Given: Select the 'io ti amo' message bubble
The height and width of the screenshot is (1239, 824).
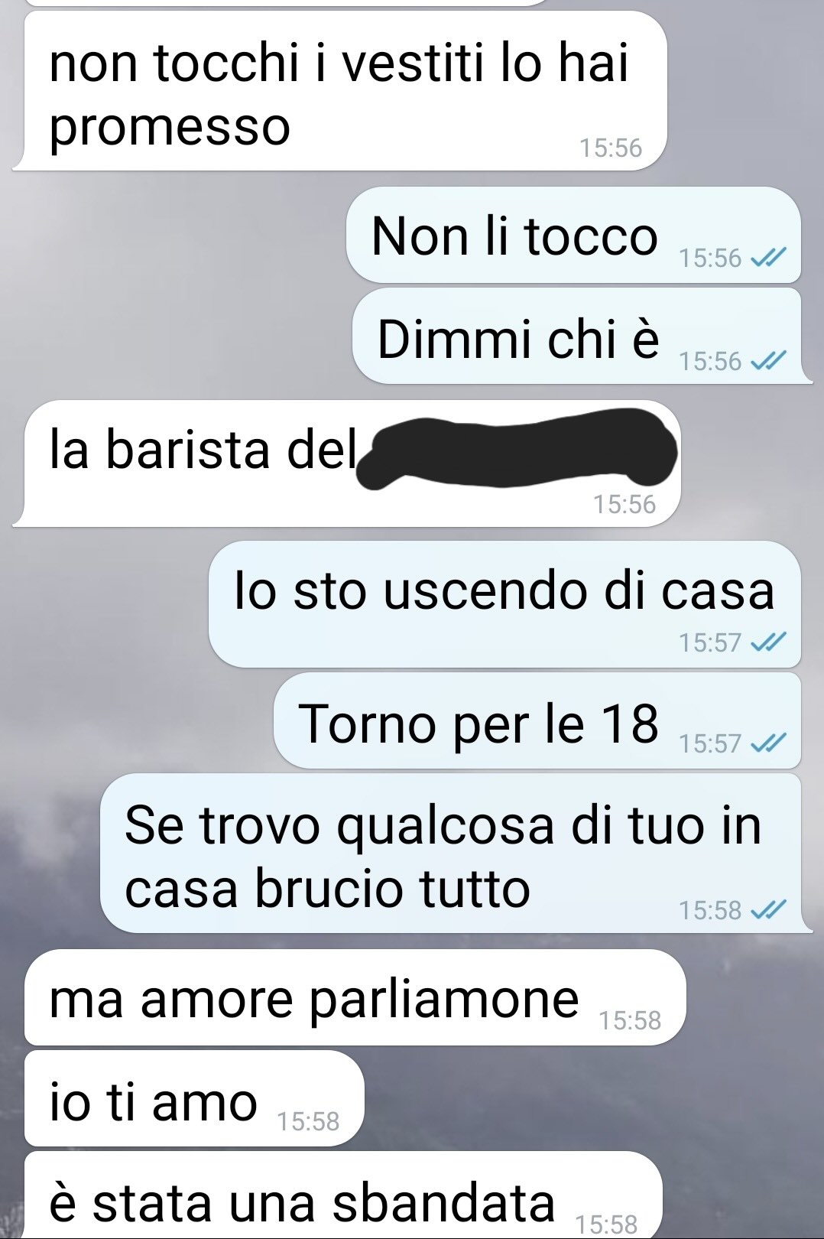Looking at the screenshot, I should click(194, 1099).
